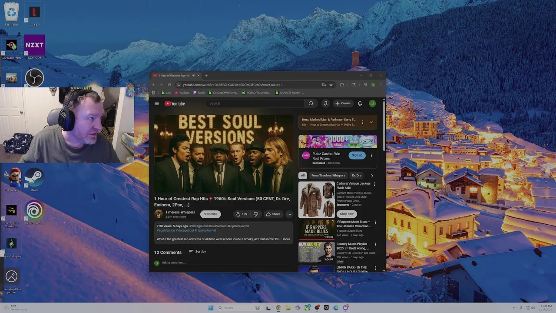
Task: Click the Best Soul Versions video player
Action: [224, 154]
